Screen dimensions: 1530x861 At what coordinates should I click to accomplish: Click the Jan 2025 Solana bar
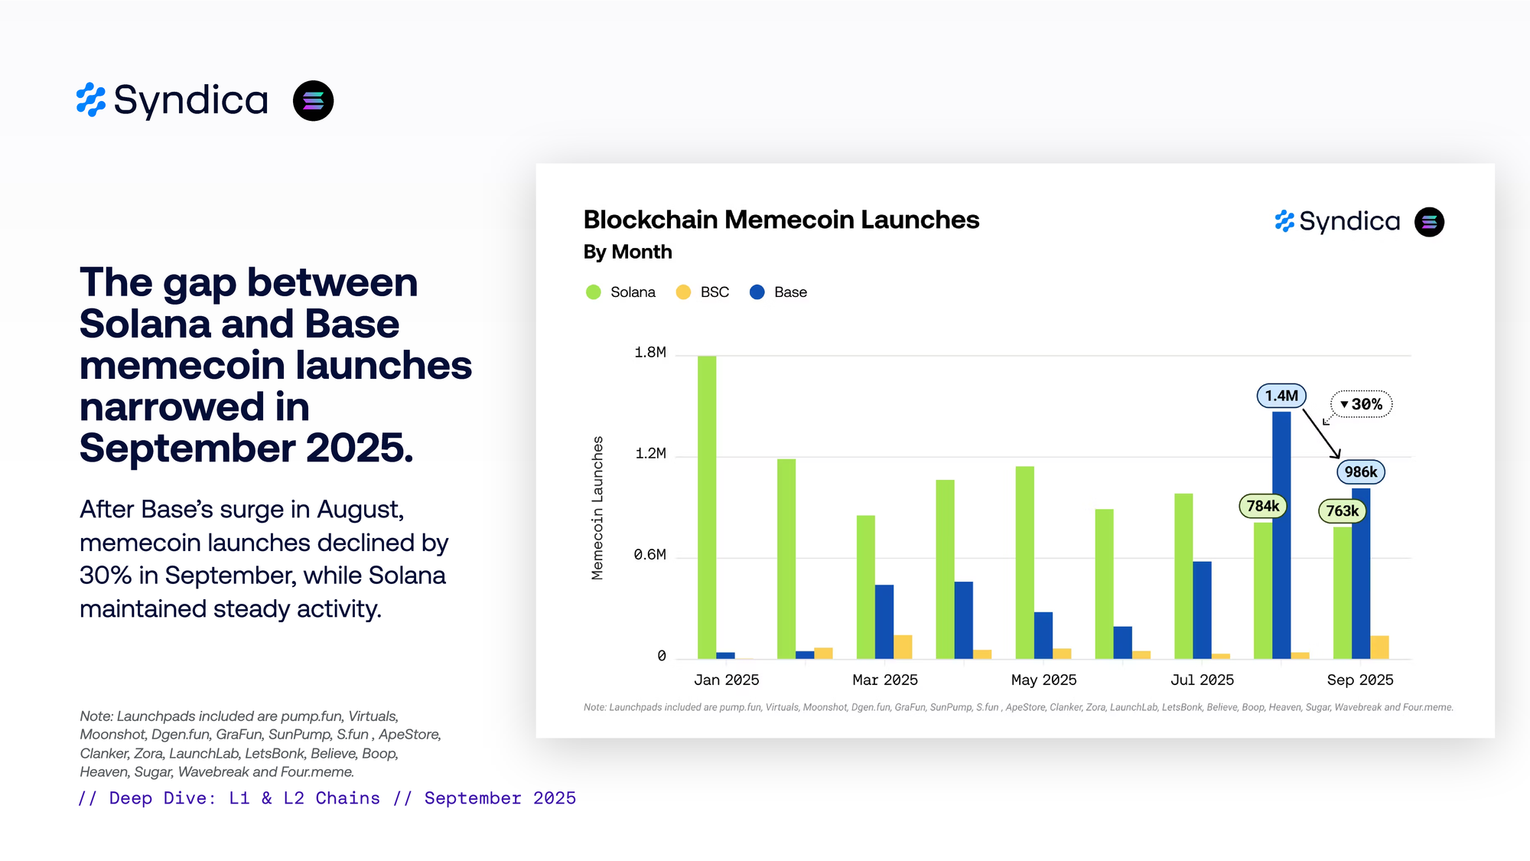point(706,507)
